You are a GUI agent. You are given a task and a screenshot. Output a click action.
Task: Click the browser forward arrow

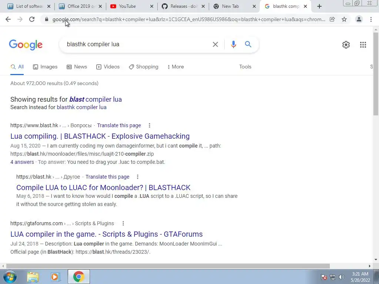coord(20,19)
